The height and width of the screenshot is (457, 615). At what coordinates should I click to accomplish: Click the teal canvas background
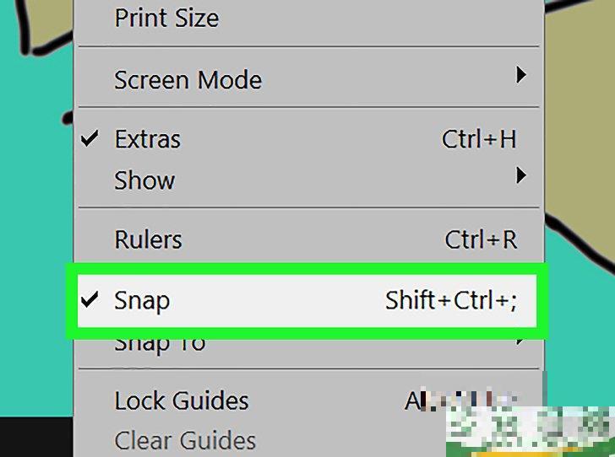click(x=34, y=253)
